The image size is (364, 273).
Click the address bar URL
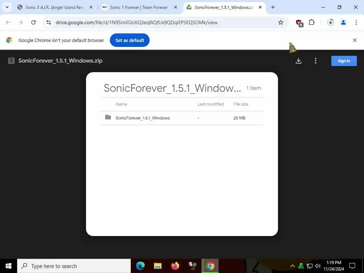(136, 22)
